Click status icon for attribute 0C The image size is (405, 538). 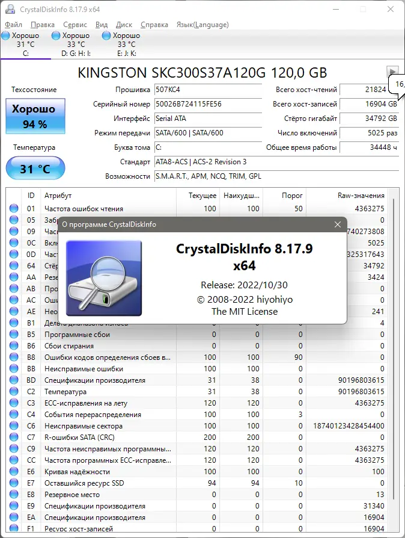click(x=14, y=243)
